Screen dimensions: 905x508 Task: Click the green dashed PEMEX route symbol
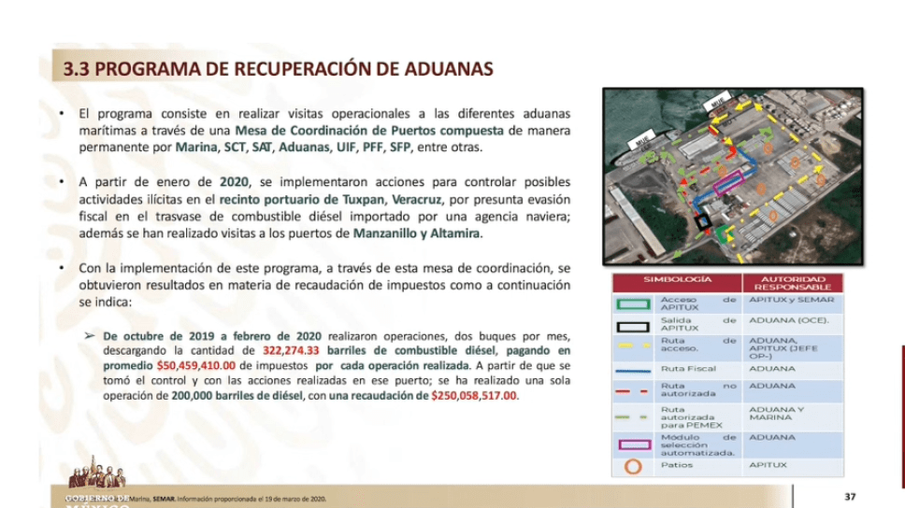(635, 415)
